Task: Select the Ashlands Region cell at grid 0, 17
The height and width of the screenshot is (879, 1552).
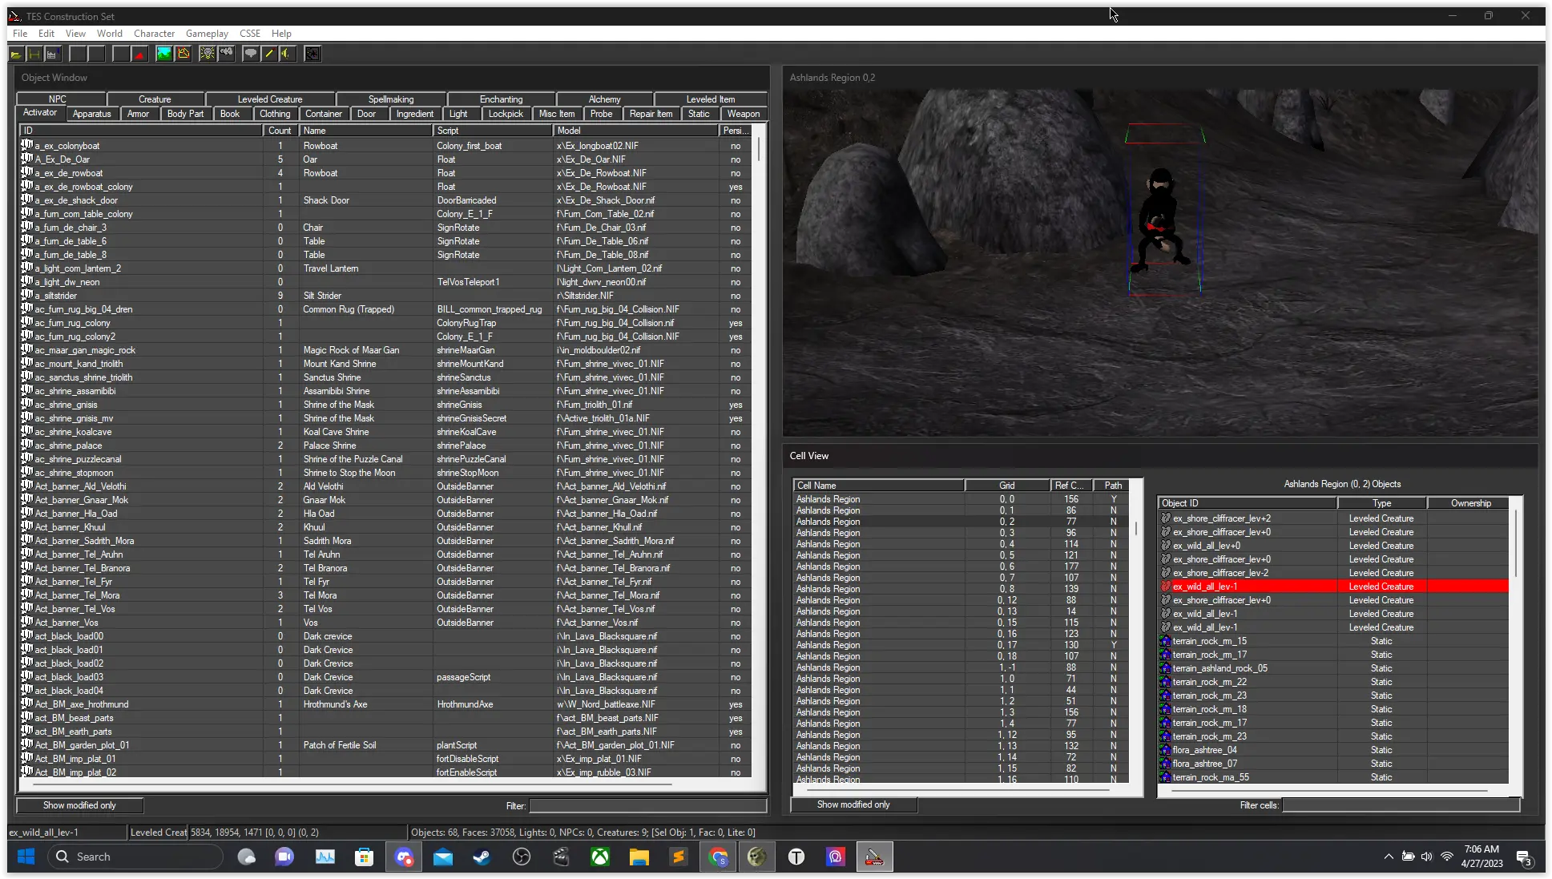Action: (961, 645)
